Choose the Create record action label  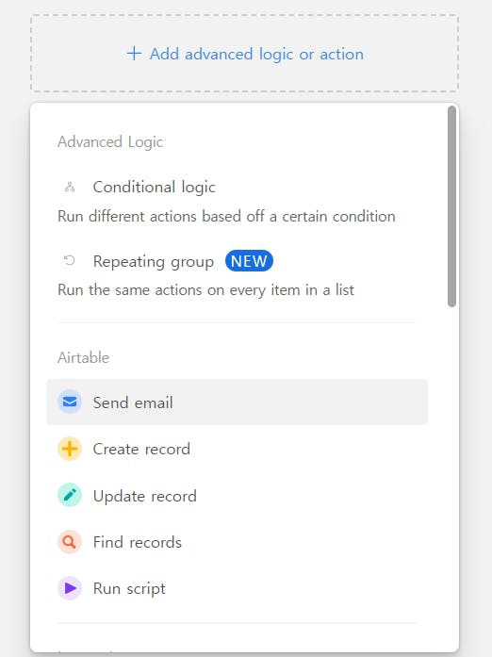pos(141,450)
